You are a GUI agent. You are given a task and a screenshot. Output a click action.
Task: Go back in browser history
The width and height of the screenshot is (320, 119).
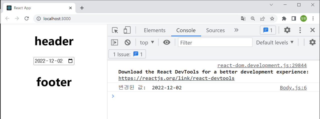point(7,18)
